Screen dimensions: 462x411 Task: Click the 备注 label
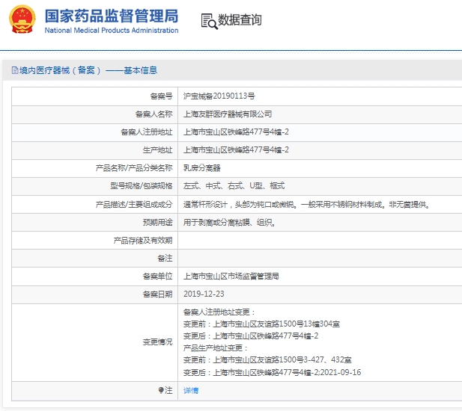coord(165,259)
